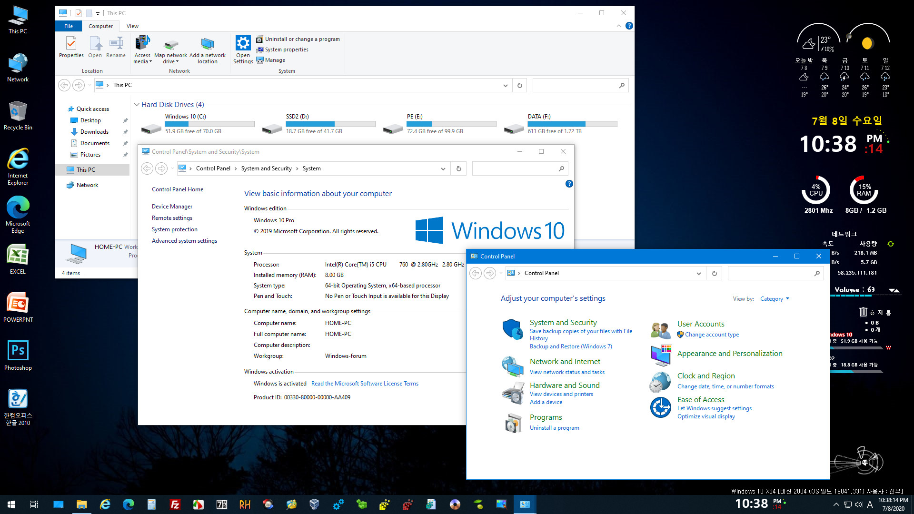Click Change account type link
This screenshot has height=514, width=914.
coord(712,335)
